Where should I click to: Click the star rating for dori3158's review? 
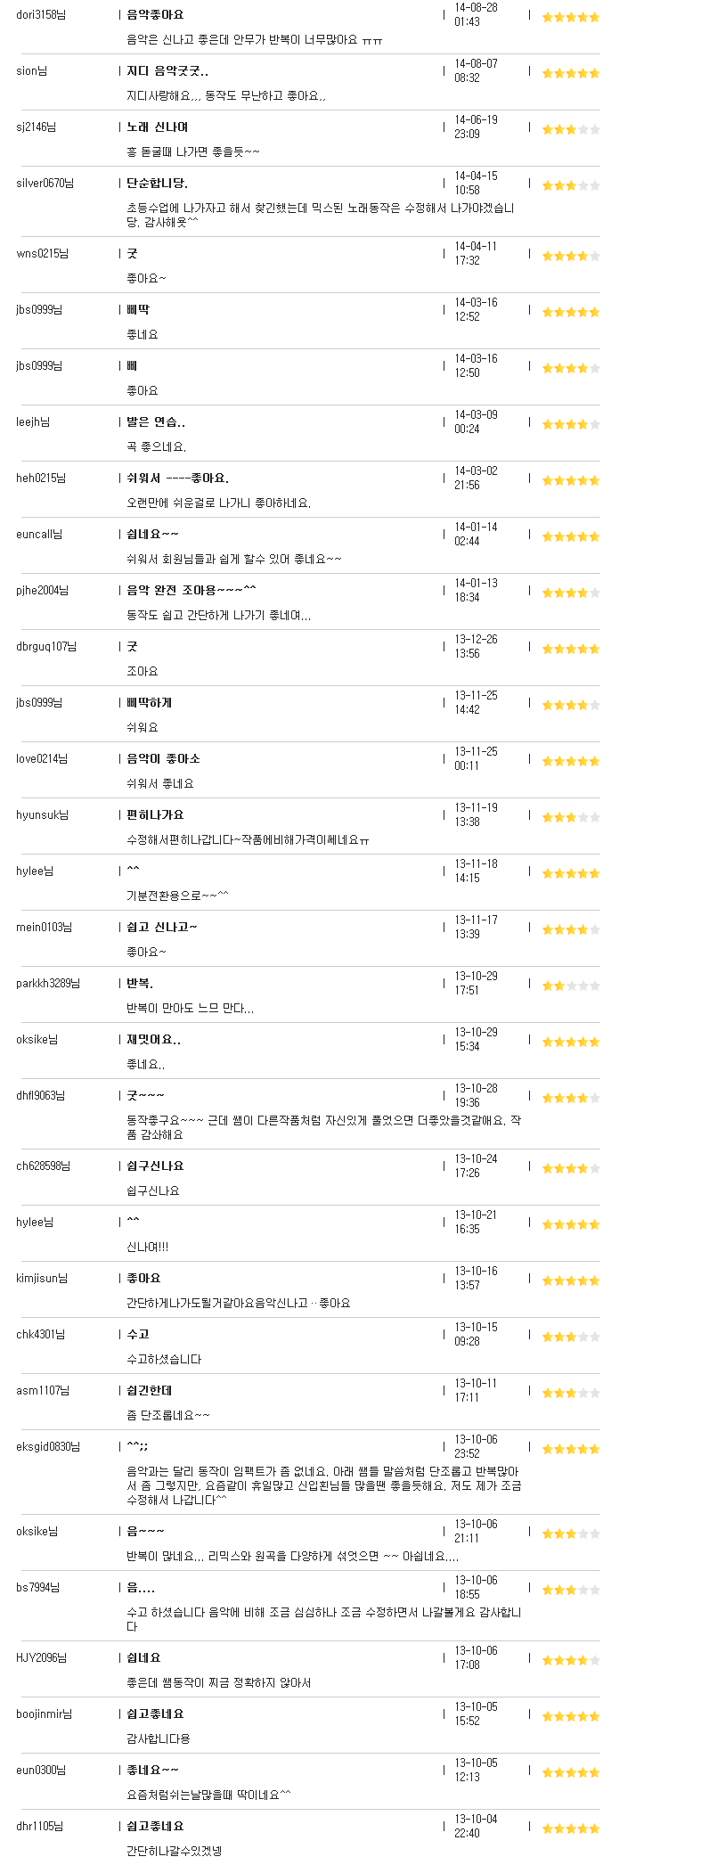click(571, 17)
